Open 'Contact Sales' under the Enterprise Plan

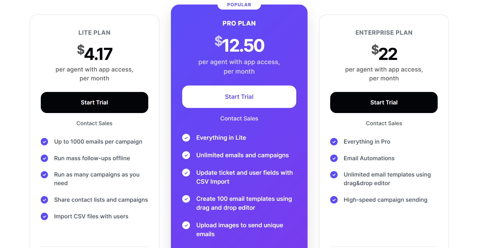(x=384, y=123)
